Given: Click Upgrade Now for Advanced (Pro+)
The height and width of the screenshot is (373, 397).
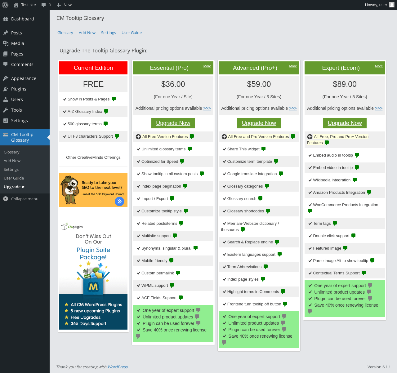Looking at the screenshot, I should [x=259, y=123].
